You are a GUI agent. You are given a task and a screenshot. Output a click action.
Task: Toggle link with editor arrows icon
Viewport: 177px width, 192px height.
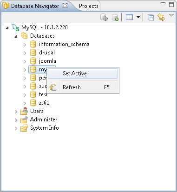[161, 17]
